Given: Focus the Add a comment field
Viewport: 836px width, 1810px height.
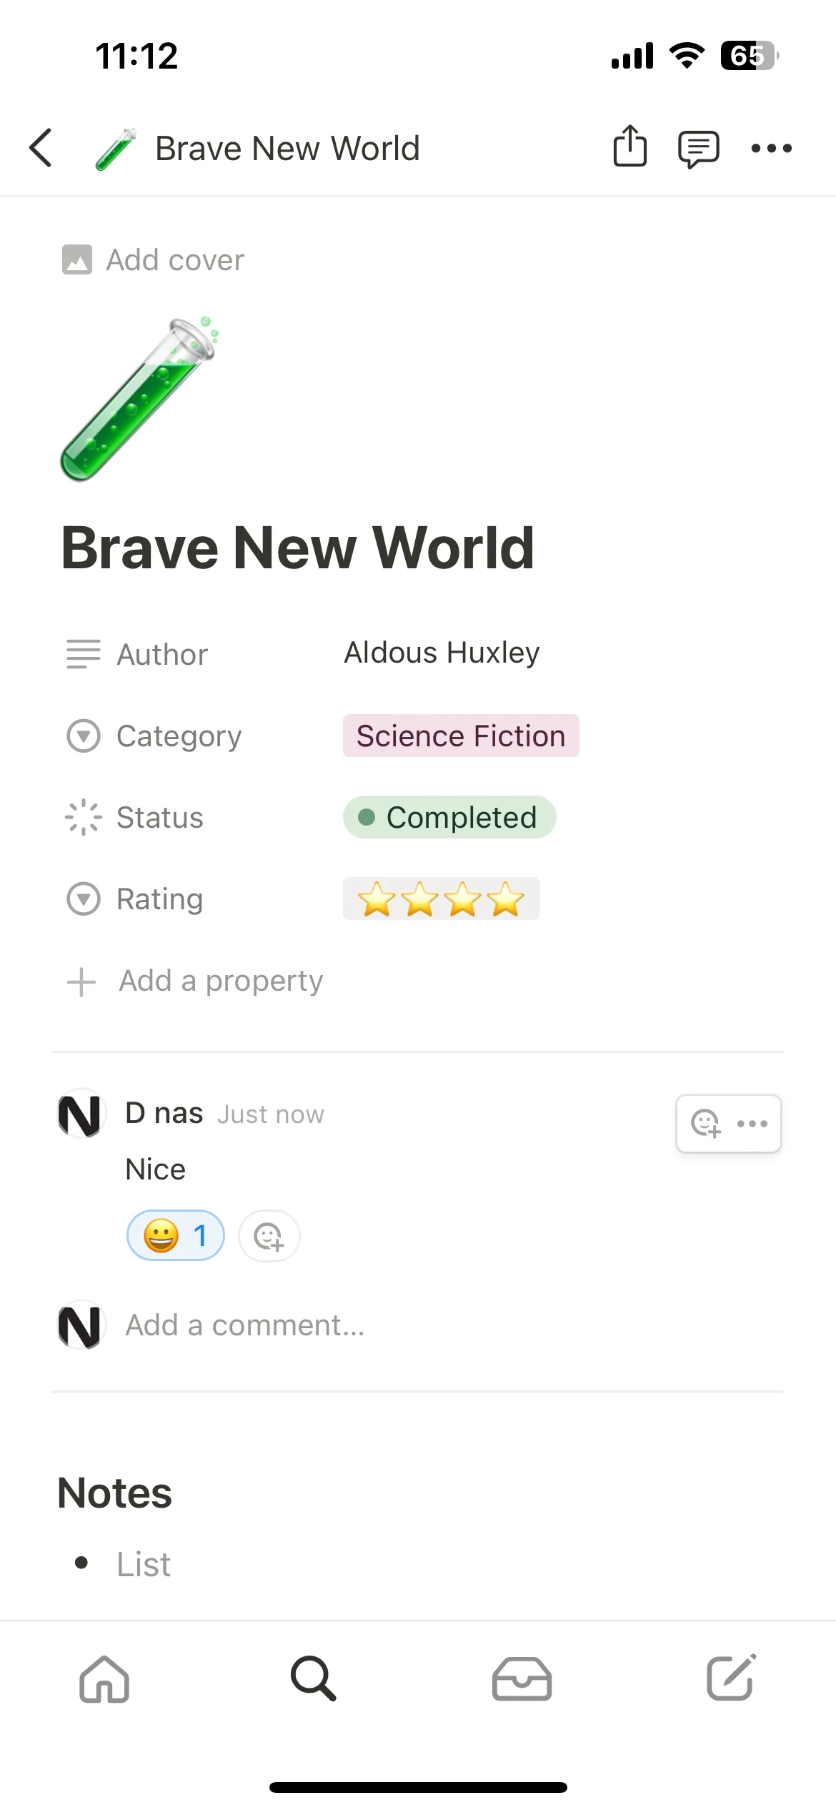Looking at the screenshot, I should [x=245, y=1325].
